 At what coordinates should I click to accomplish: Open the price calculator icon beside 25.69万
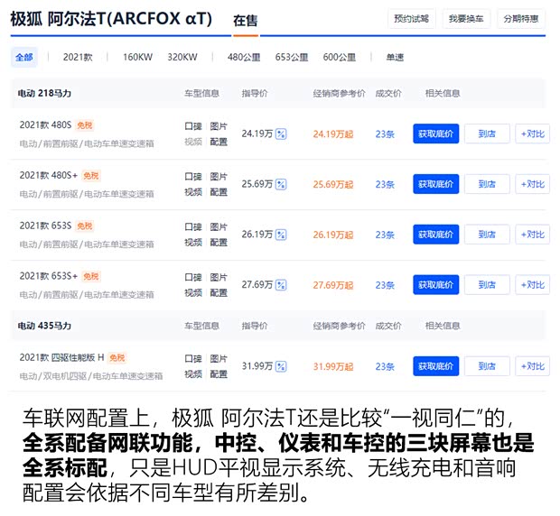pos(281,184)
